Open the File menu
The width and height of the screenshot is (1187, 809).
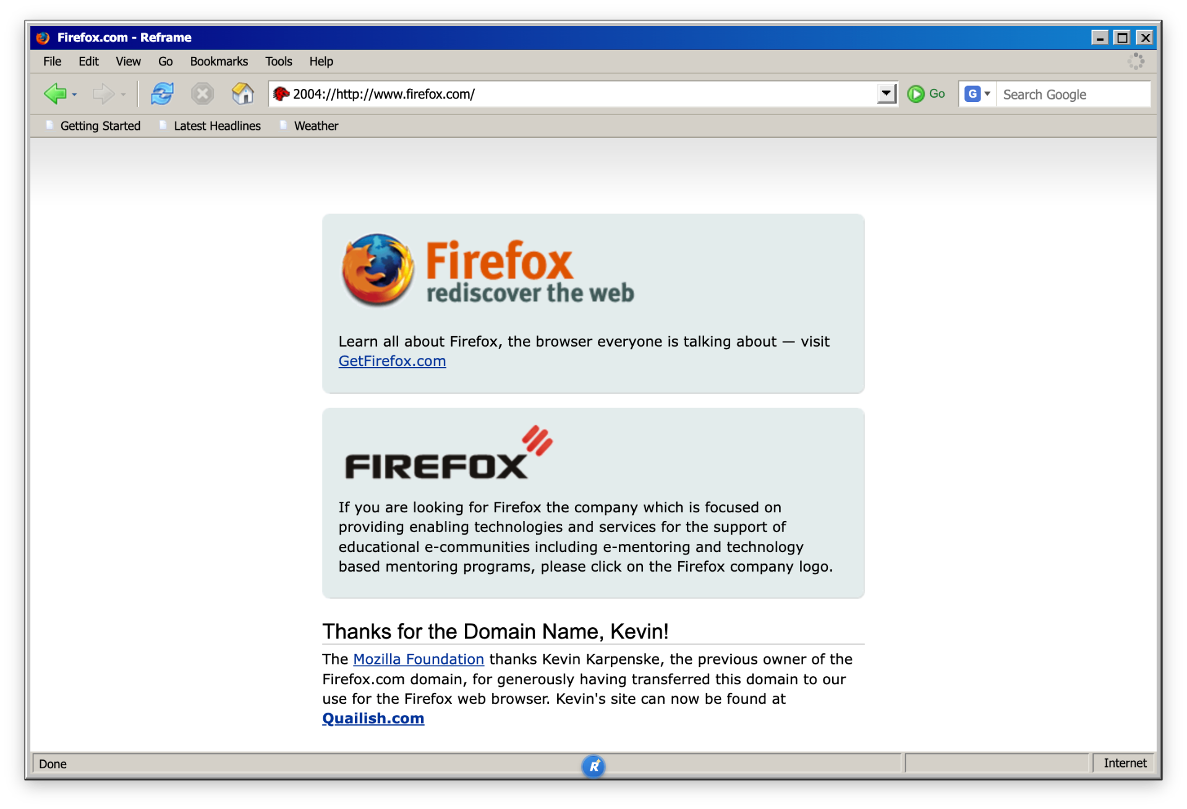[x=52, y=61]
